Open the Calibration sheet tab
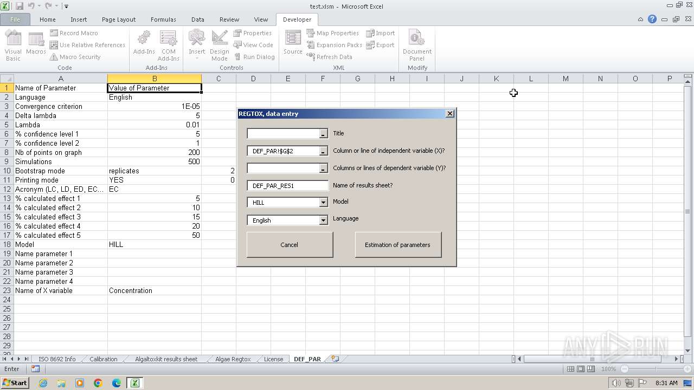The image size is (694, 390). [103, 359]
